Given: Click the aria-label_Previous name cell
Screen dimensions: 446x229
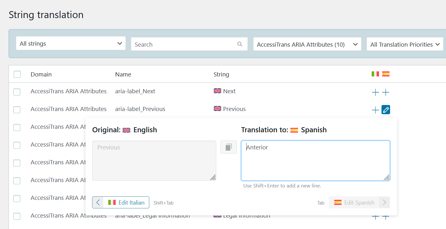Looking at the screenshot, I should (x=140, y=109).
